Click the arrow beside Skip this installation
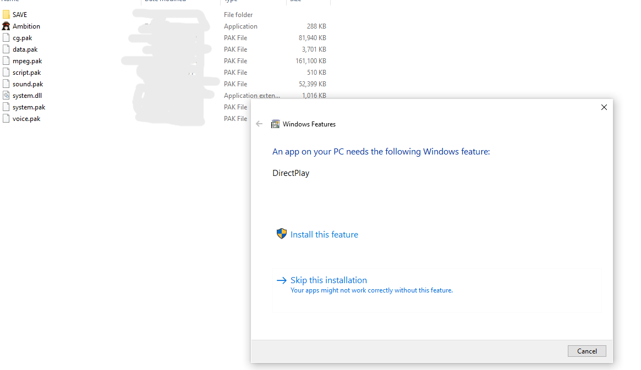Screen dimensions: 641x370 tap(282, 280)
